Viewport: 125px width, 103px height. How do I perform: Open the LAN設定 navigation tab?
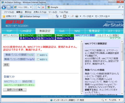26,31
